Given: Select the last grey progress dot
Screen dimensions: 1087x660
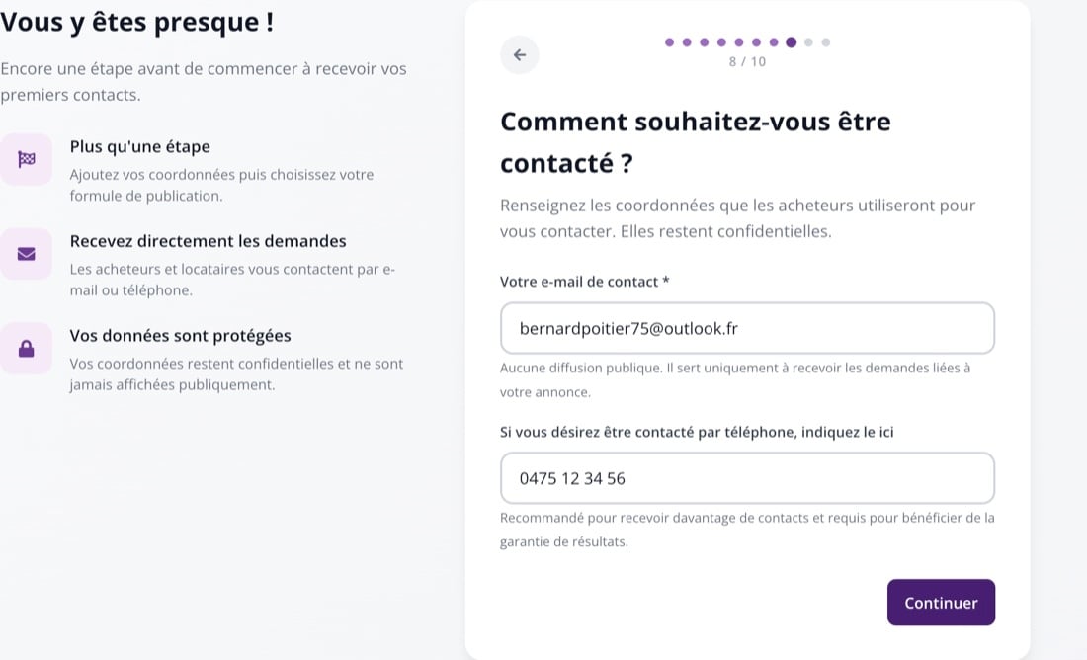Looking at the screenshot, I should [826, 42].
